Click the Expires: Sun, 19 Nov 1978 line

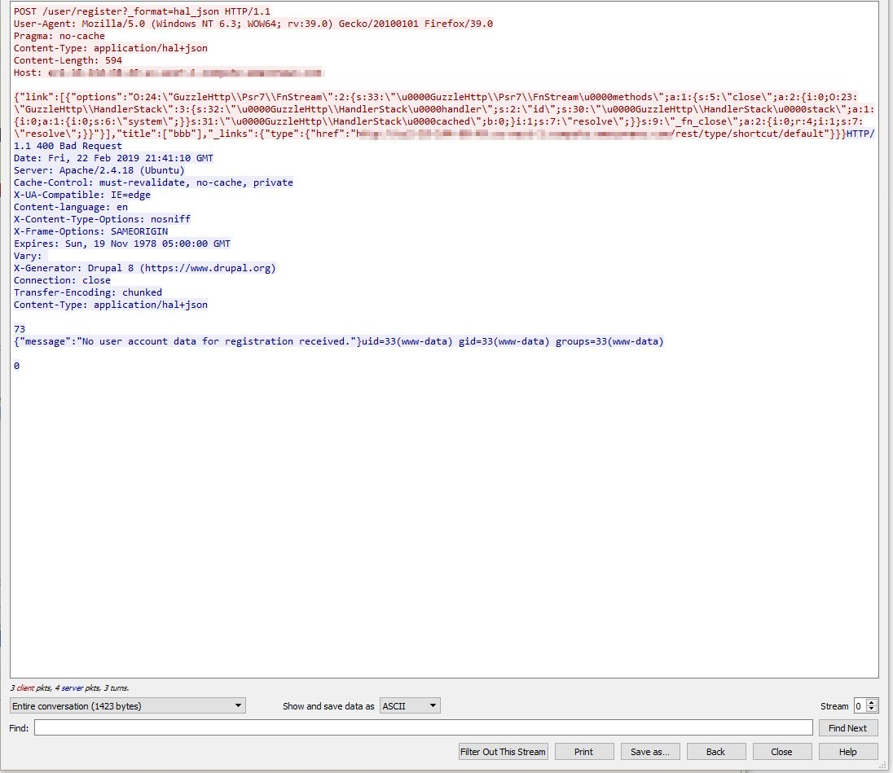122,244
